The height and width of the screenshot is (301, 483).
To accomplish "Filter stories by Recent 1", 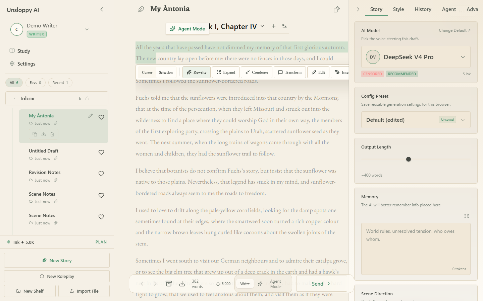I will (60, 83).
